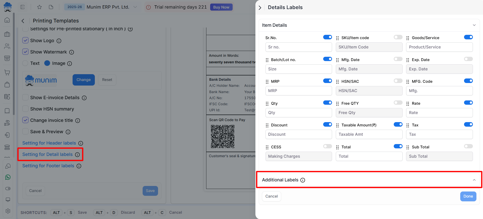Click the MRP label input field

pyautogui.click(x=298, y=91)
